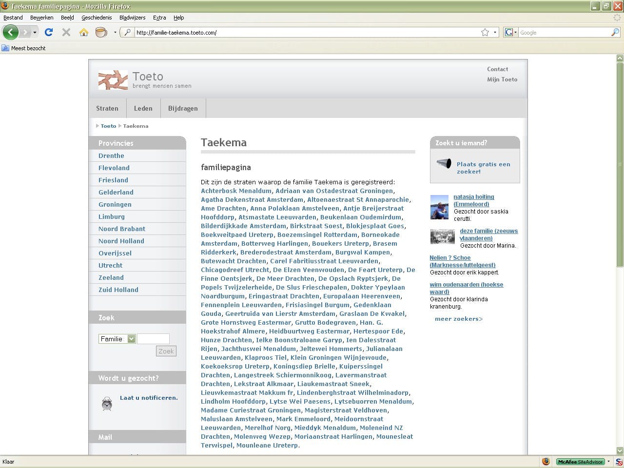Open deze familie group photo thumbnail
The height and width of the screenshot is (468, 624).
click(443, 236)
